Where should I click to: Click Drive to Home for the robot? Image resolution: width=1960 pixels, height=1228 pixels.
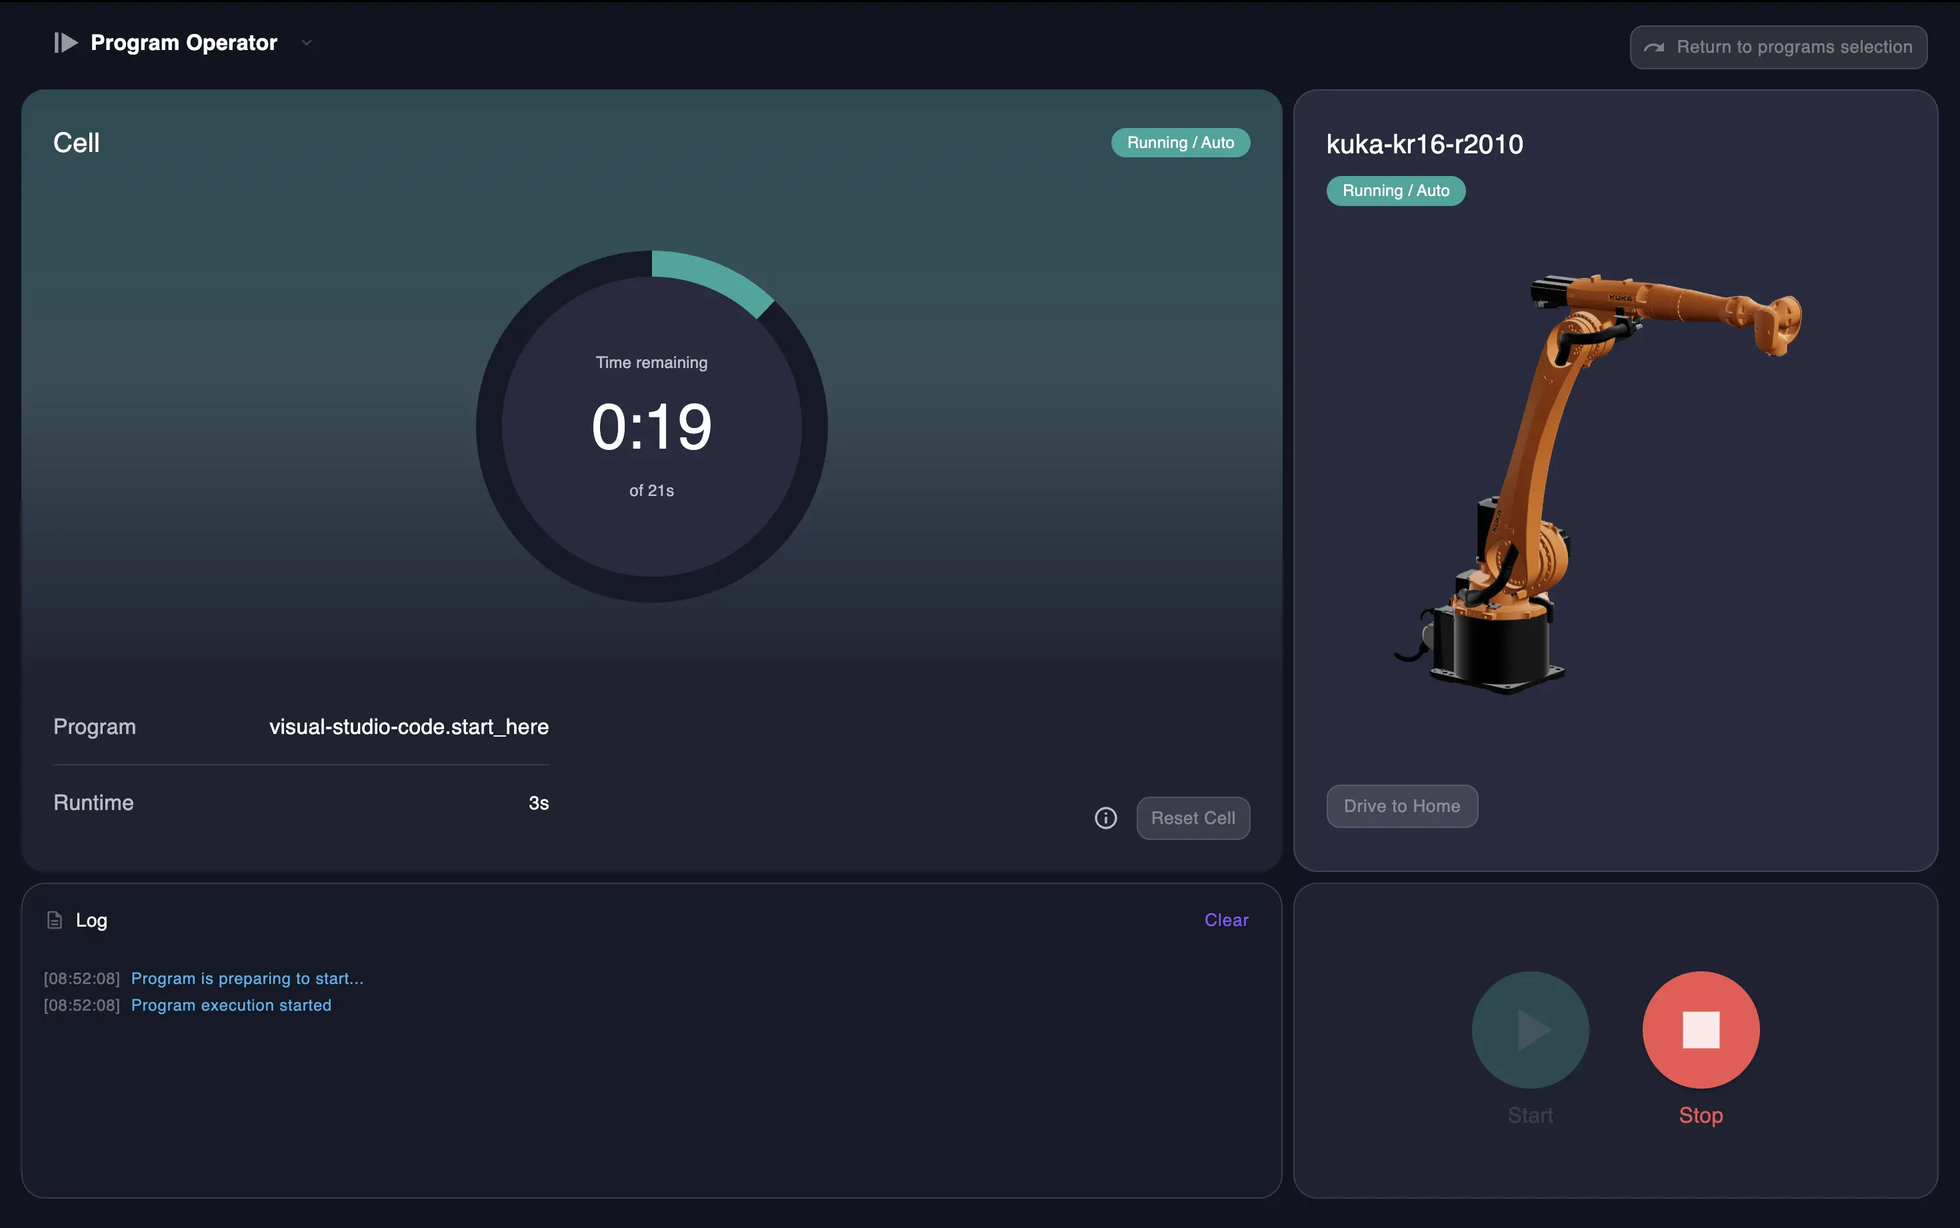click(1401, 806)
